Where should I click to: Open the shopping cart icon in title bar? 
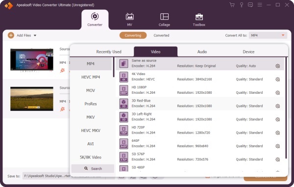coord(232,5)
